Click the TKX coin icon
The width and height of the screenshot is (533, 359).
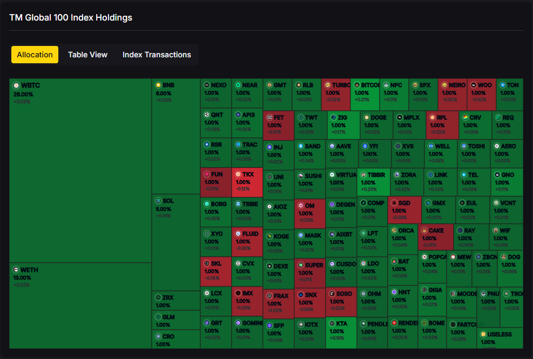pos(238,174)
